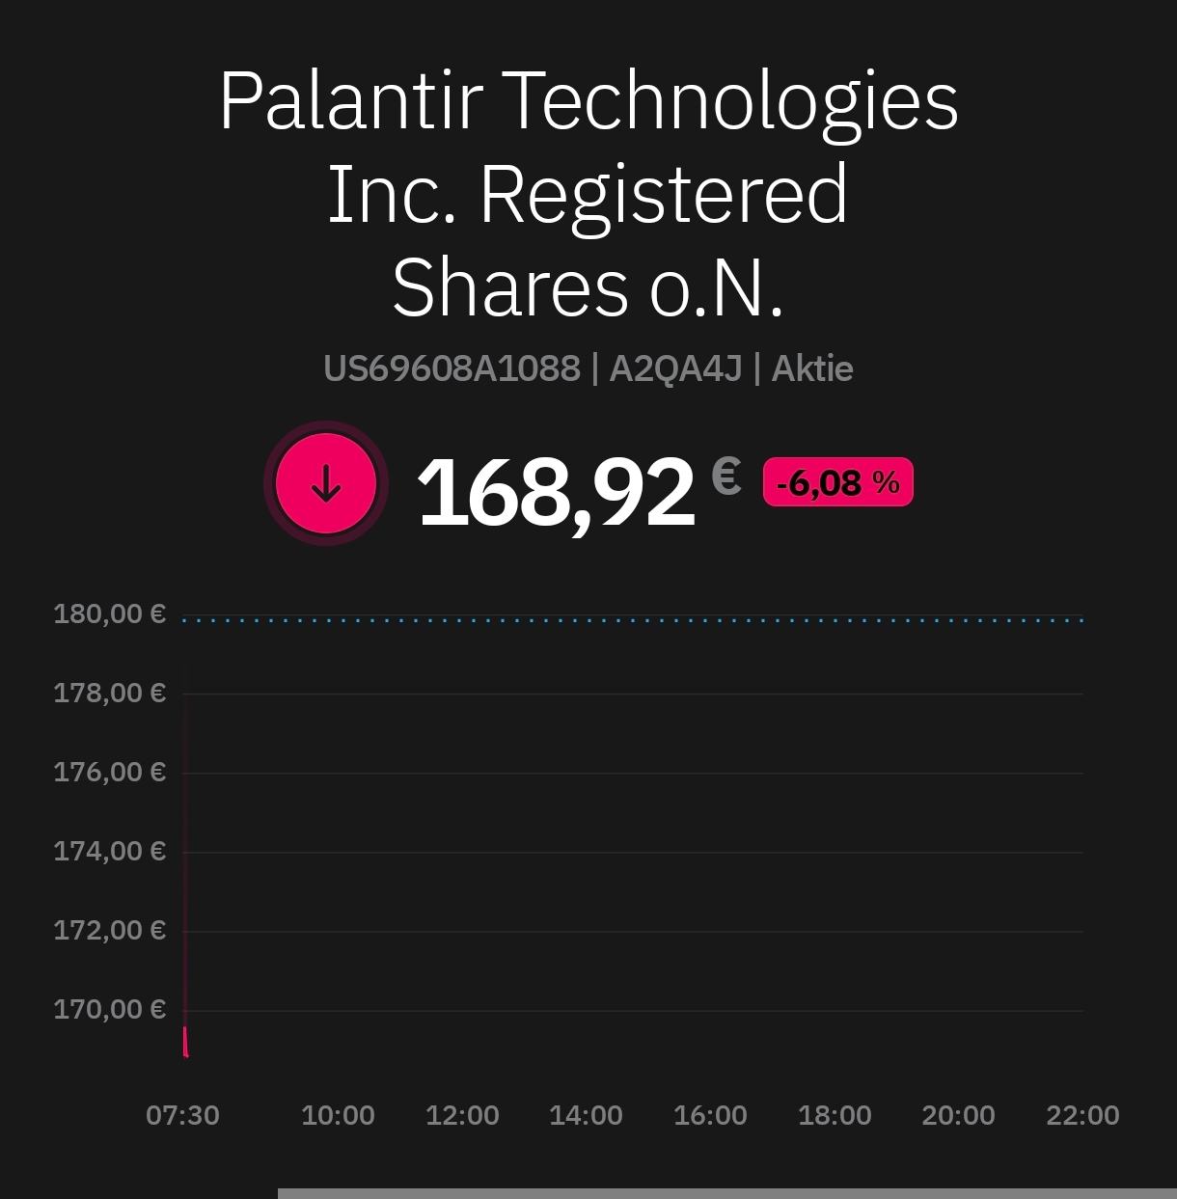1177x1199 pixels.
Task: Click the WKN A2QA4J code
Action: coord(675,368)
